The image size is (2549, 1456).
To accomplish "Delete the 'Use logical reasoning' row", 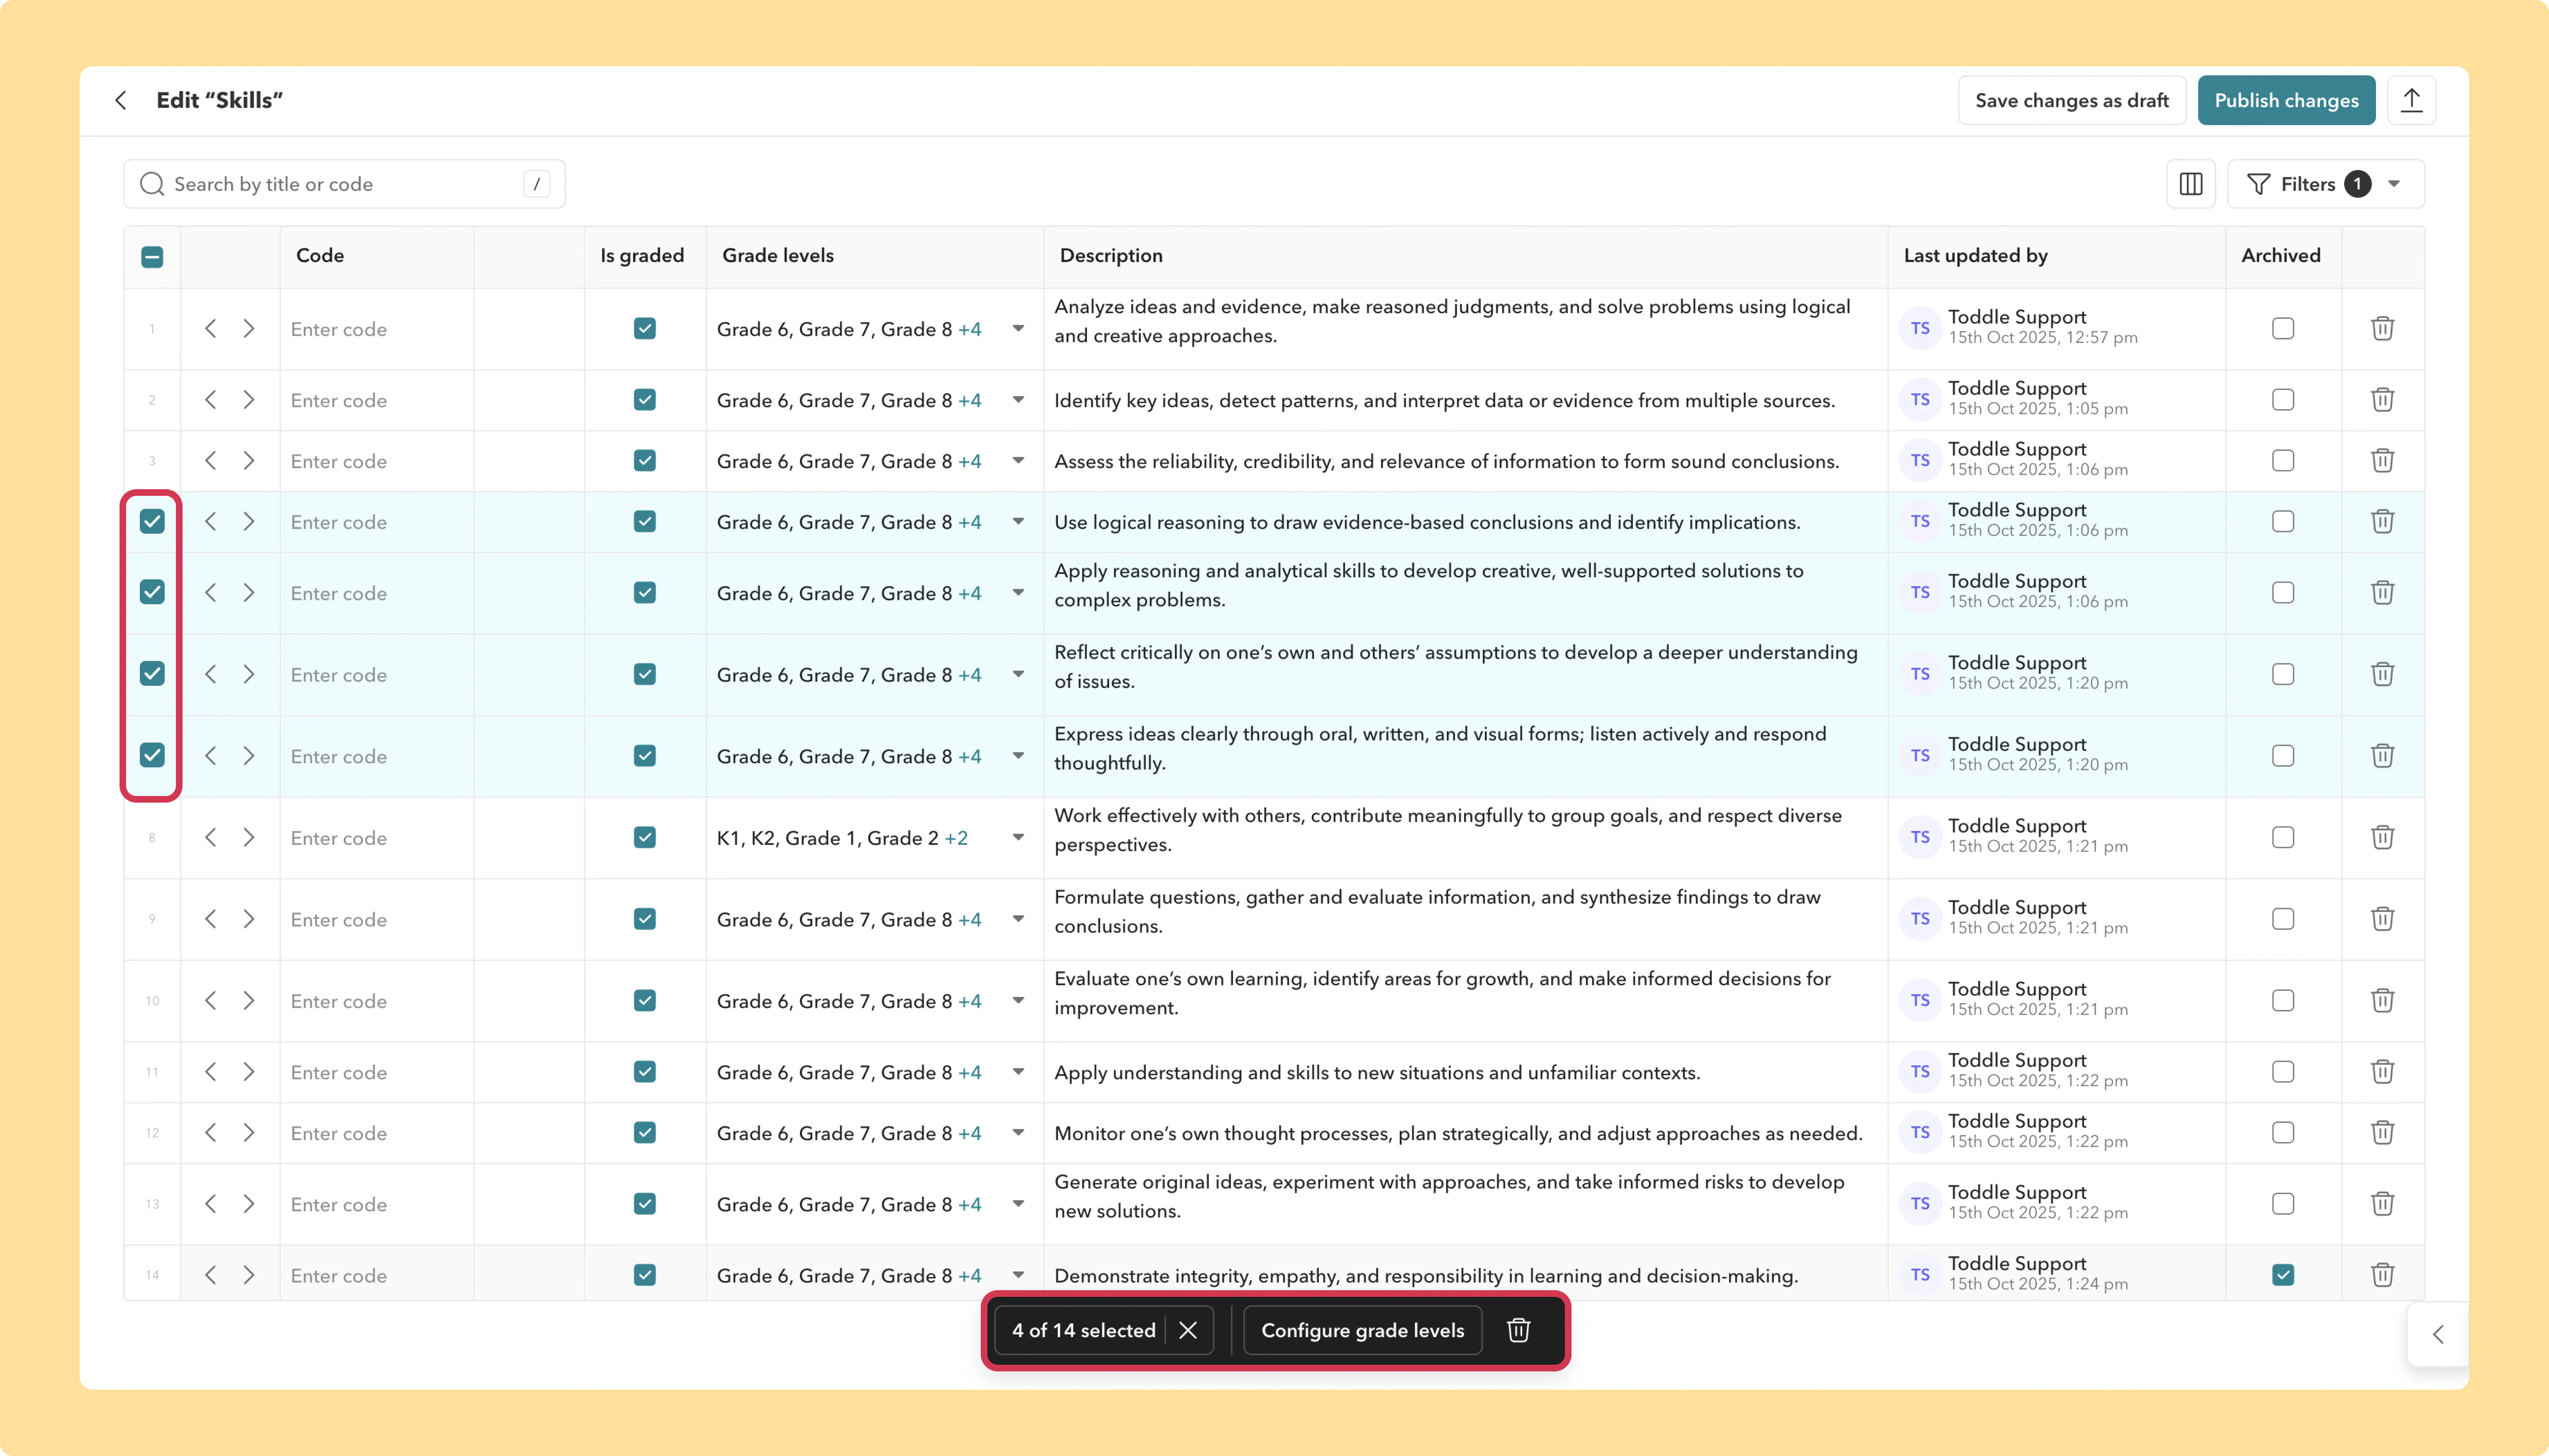I will pyautogui.click(x=2382, y=522).
